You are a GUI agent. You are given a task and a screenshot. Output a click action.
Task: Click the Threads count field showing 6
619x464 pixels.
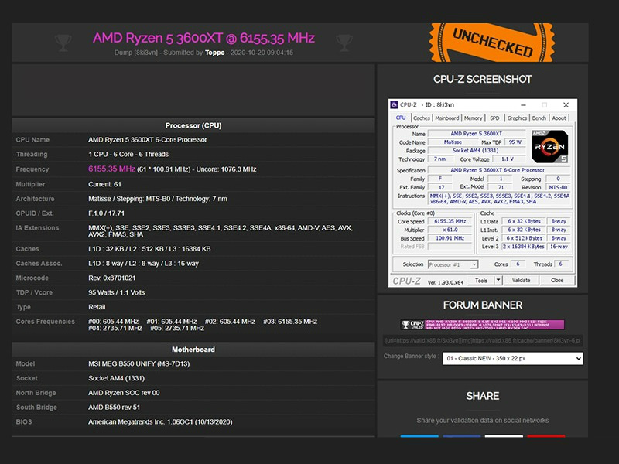pos(560,264)
